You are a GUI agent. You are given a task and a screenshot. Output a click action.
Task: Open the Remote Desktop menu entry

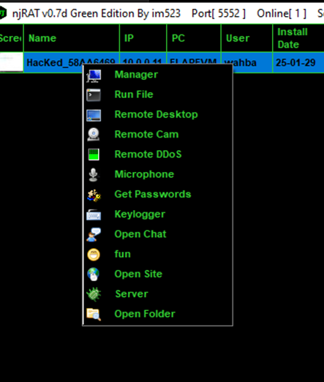(157, 115)
